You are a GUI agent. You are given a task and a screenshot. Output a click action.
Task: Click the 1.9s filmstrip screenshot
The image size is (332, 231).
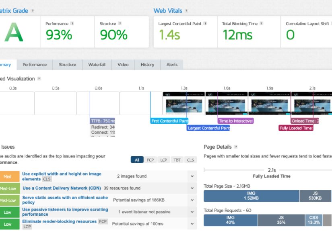269,103
